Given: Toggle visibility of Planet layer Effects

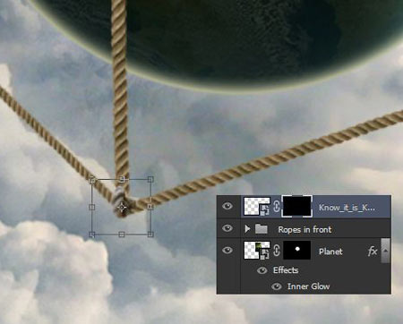Looking at the screenshot, I should 262,270.
